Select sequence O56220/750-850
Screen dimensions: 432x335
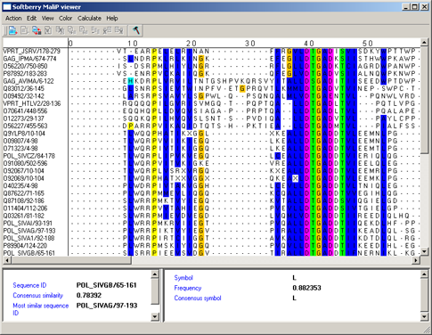[x=25, y=66]
